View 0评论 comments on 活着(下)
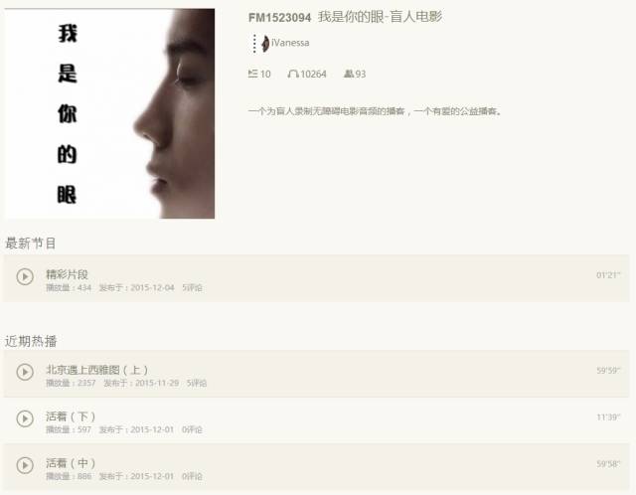Screen dimensions: 636x495 192,429
